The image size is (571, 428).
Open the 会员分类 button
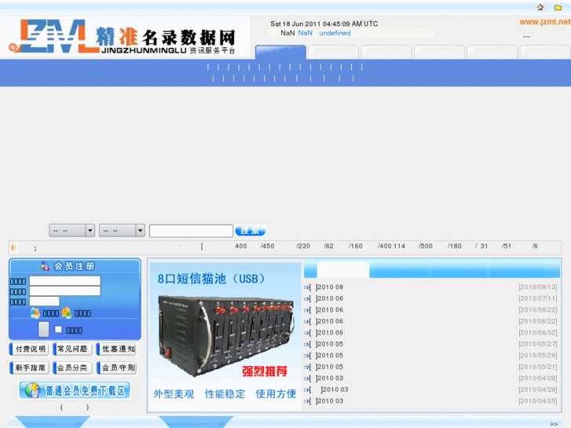pyautogui.click(x=72, y=368)
